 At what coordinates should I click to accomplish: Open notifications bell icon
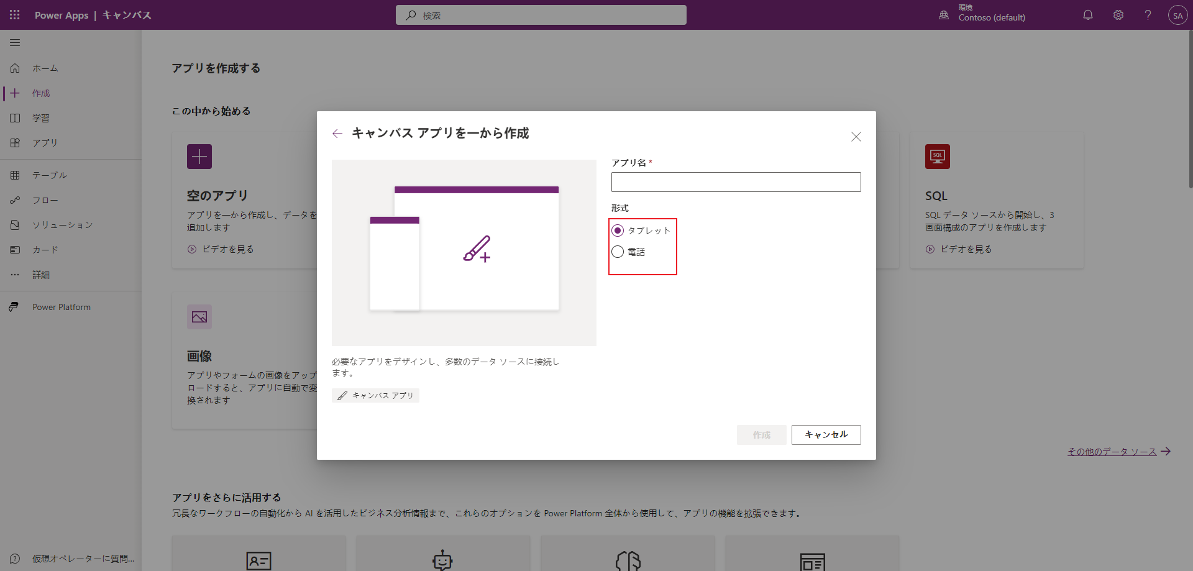1088,15
